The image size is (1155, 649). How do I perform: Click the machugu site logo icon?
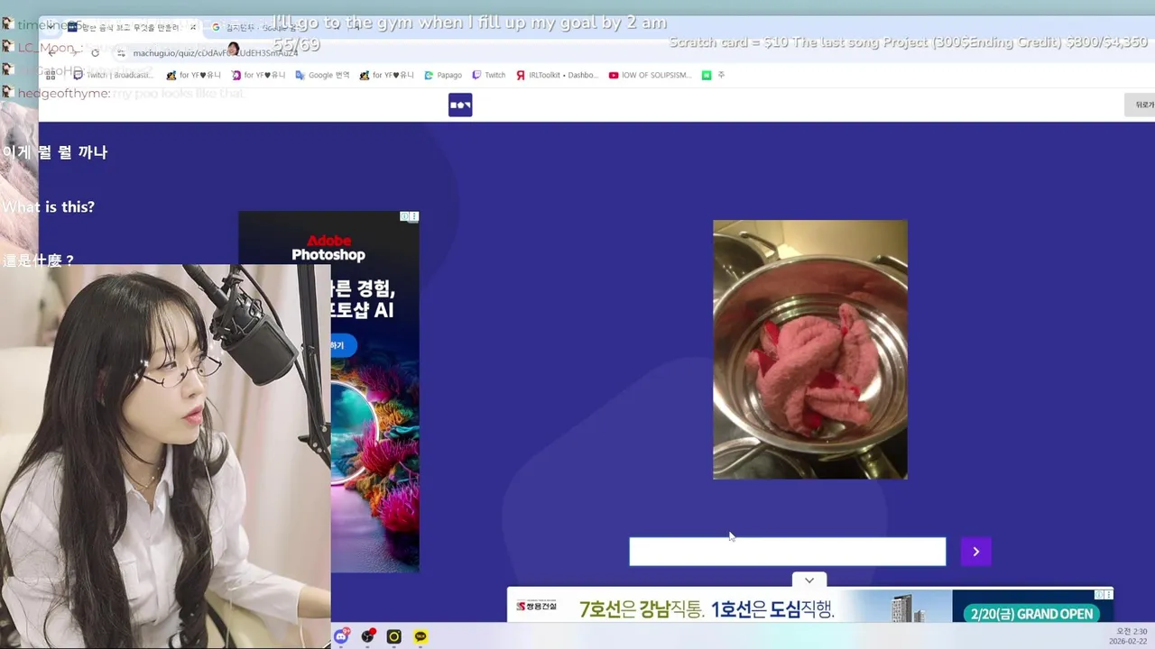pyautogui.click(x=460, y=105)
